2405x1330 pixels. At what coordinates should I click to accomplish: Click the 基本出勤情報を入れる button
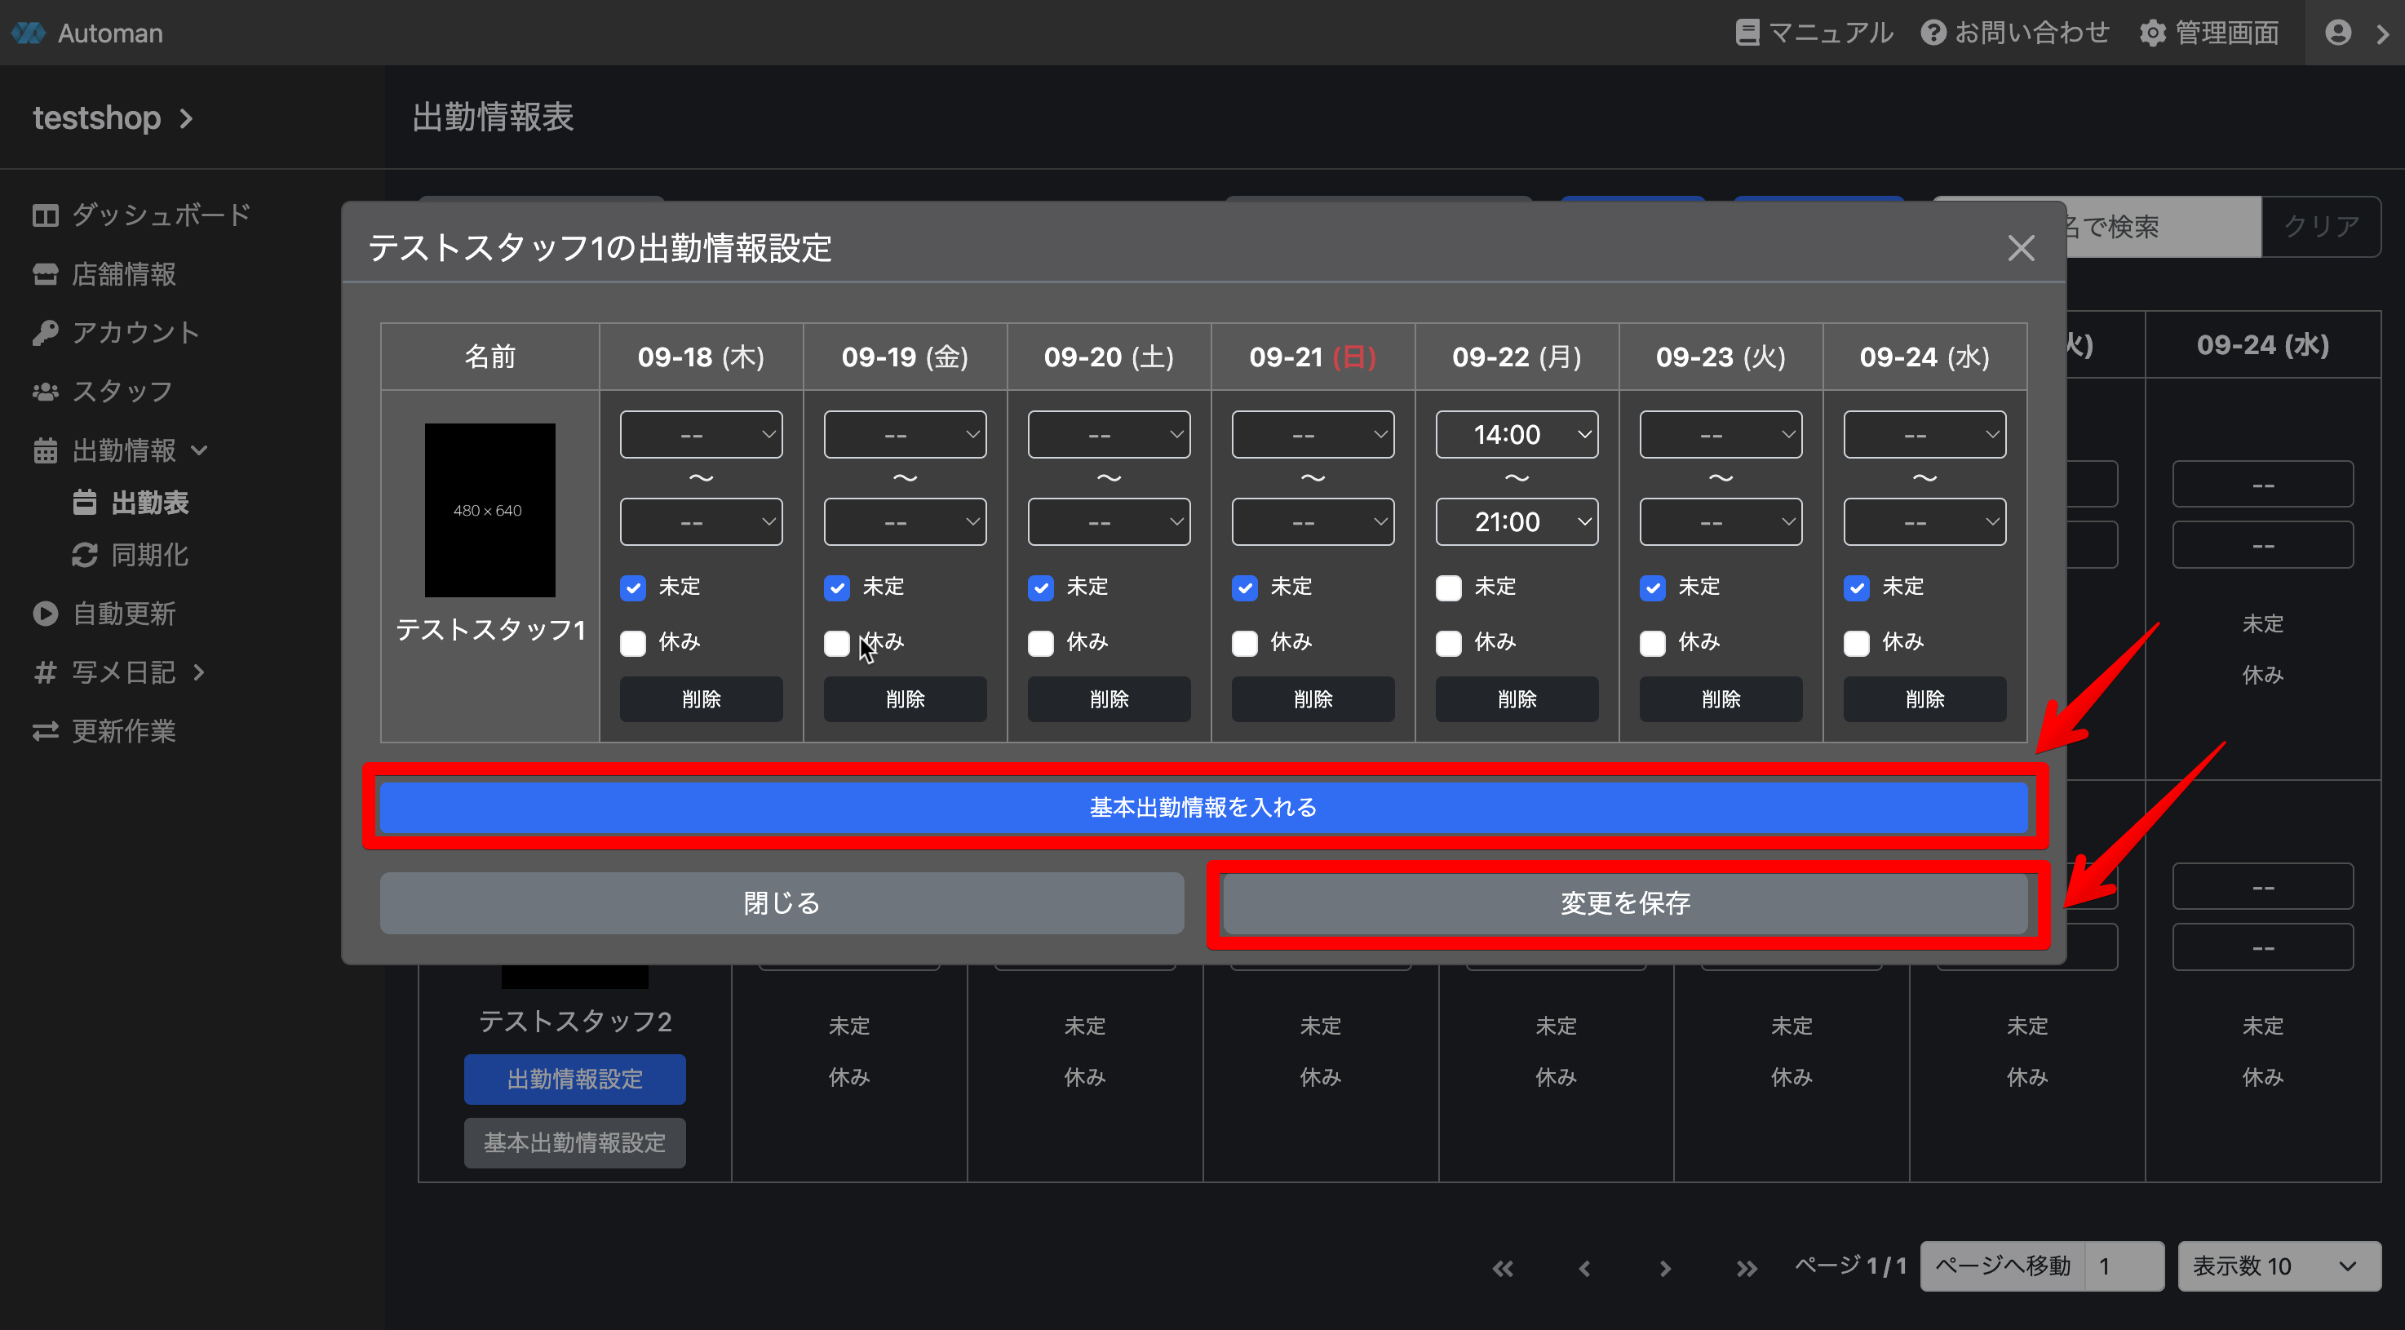pyautogui.click(x=1202, y=807)
